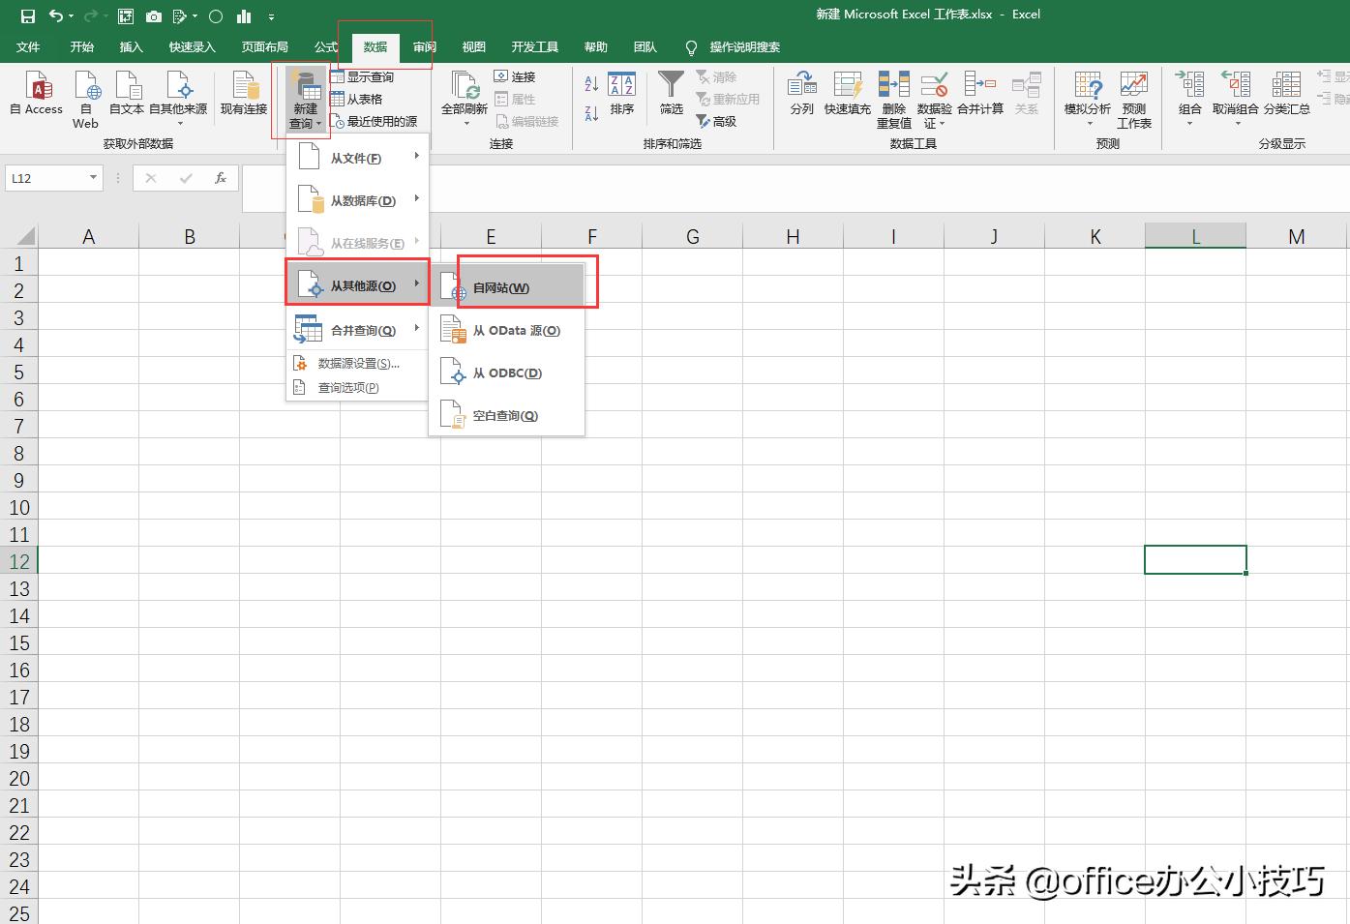Choose 从 ODBC data source
1350x924 pixels.
[x=503, y=373]
